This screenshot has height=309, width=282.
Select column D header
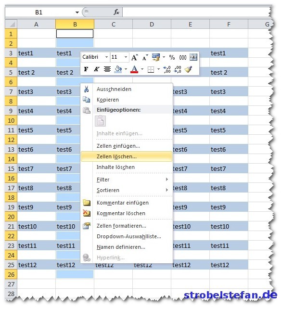point(152,24)
